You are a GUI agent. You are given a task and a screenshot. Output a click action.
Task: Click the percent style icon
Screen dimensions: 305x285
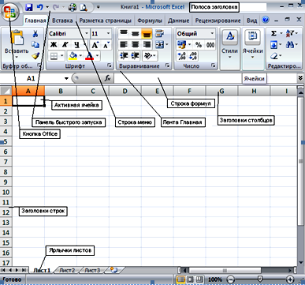coord(199,45)
